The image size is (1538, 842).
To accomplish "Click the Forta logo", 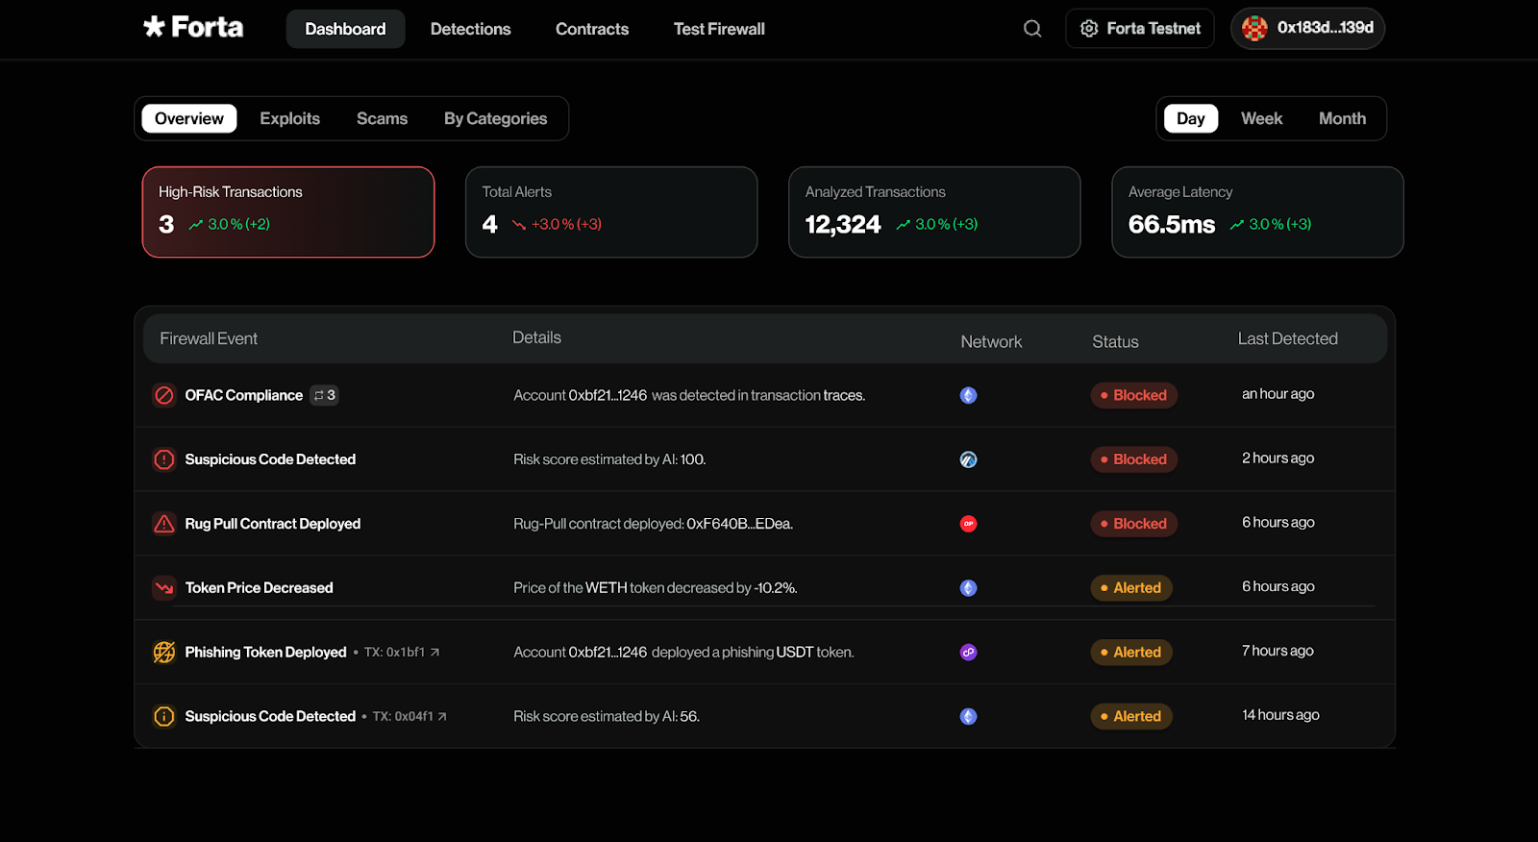I will [x=193, y=27].
